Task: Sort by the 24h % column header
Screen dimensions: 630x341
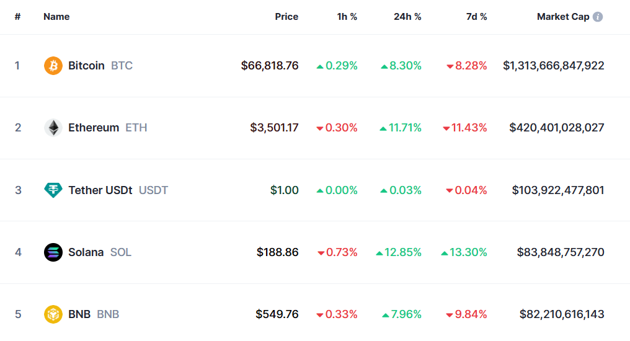Action: pos(407,17)
